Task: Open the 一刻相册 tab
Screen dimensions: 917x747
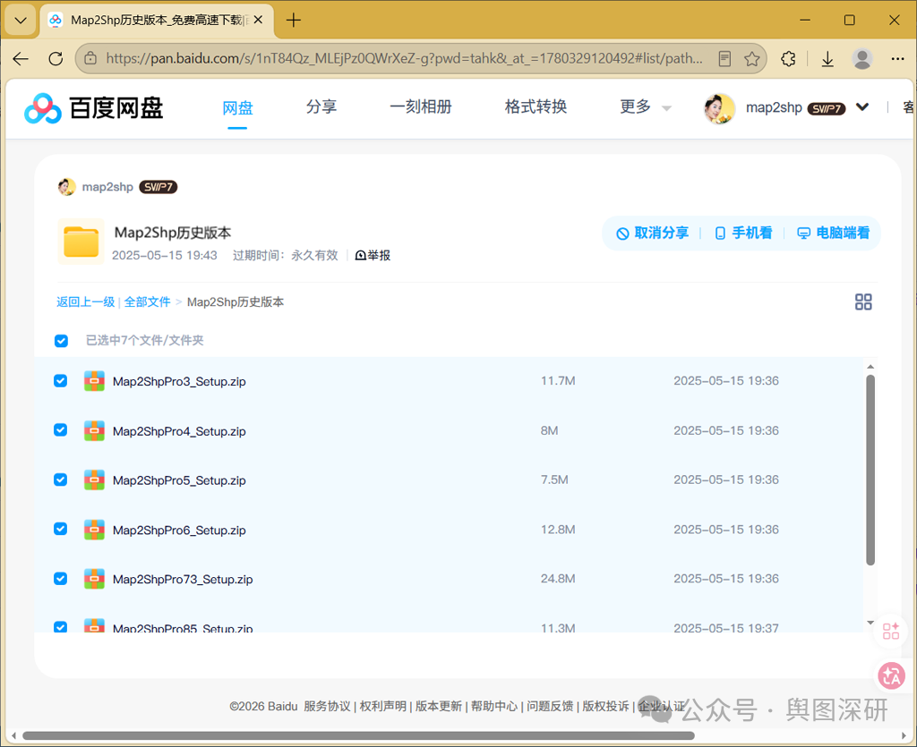Action: pyautogui.click(x=421, y=106)
